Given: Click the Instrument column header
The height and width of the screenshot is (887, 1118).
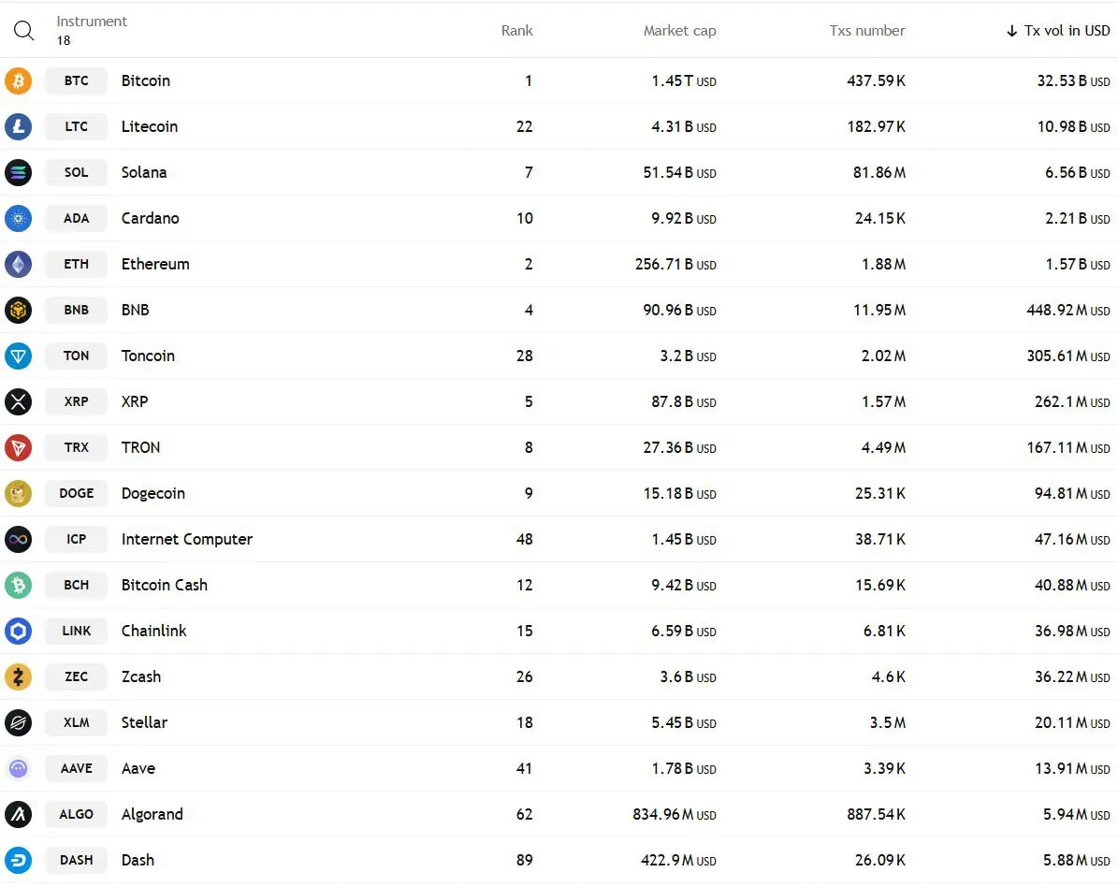Looking at the screenshot, I should (92, 22).
